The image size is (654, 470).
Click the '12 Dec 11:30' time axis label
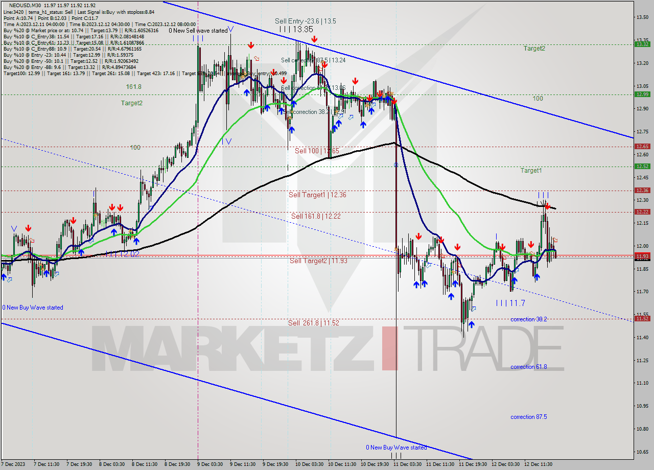[538, 464]
